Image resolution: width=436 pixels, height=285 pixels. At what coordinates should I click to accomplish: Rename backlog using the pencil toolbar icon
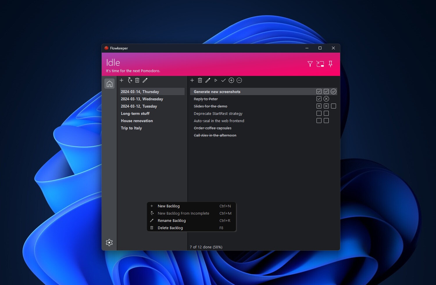coord(145,80)
